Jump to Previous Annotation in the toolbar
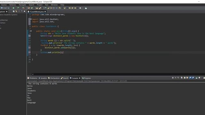Screen dimensions: 205x115 65,8
